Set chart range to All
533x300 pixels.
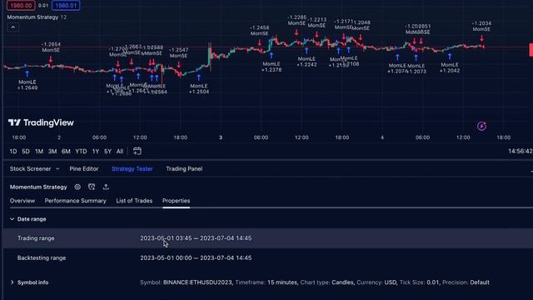pos(120,152)
